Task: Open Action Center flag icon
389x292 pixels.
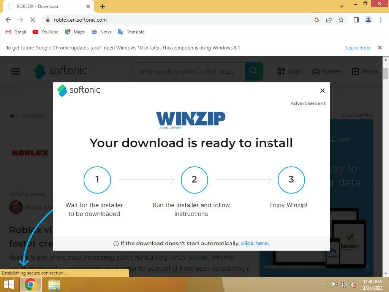Action: [335, 284]
